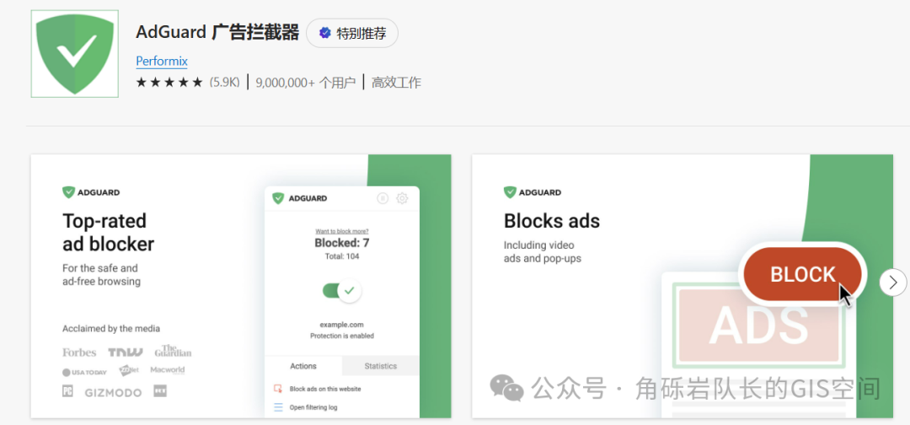Select 'Open filtering log' entry
This screenshot has height=425, width=910.
(313, 407)
